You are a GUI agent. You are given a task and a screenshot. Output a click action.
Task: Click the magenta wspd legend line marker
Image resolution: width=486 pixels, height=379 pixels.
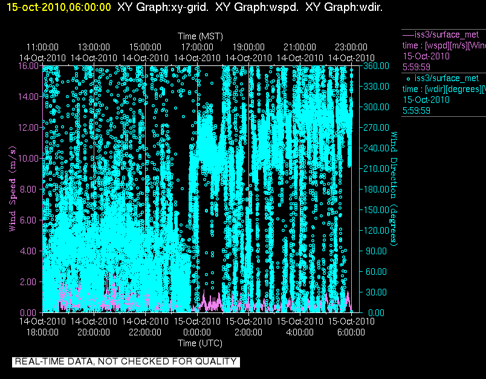408,35
